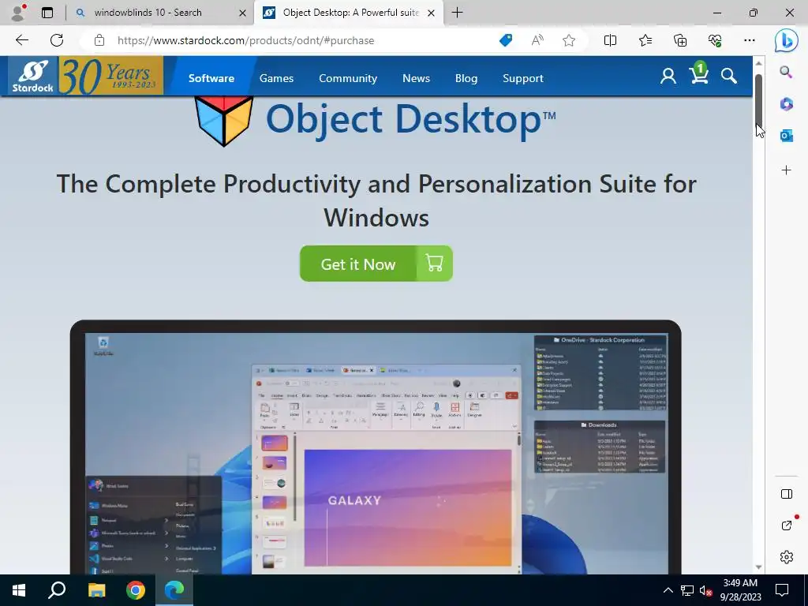Launch Google Chrome from taskbar
Screen dimensions: 808x606
(x=136, y=590)
